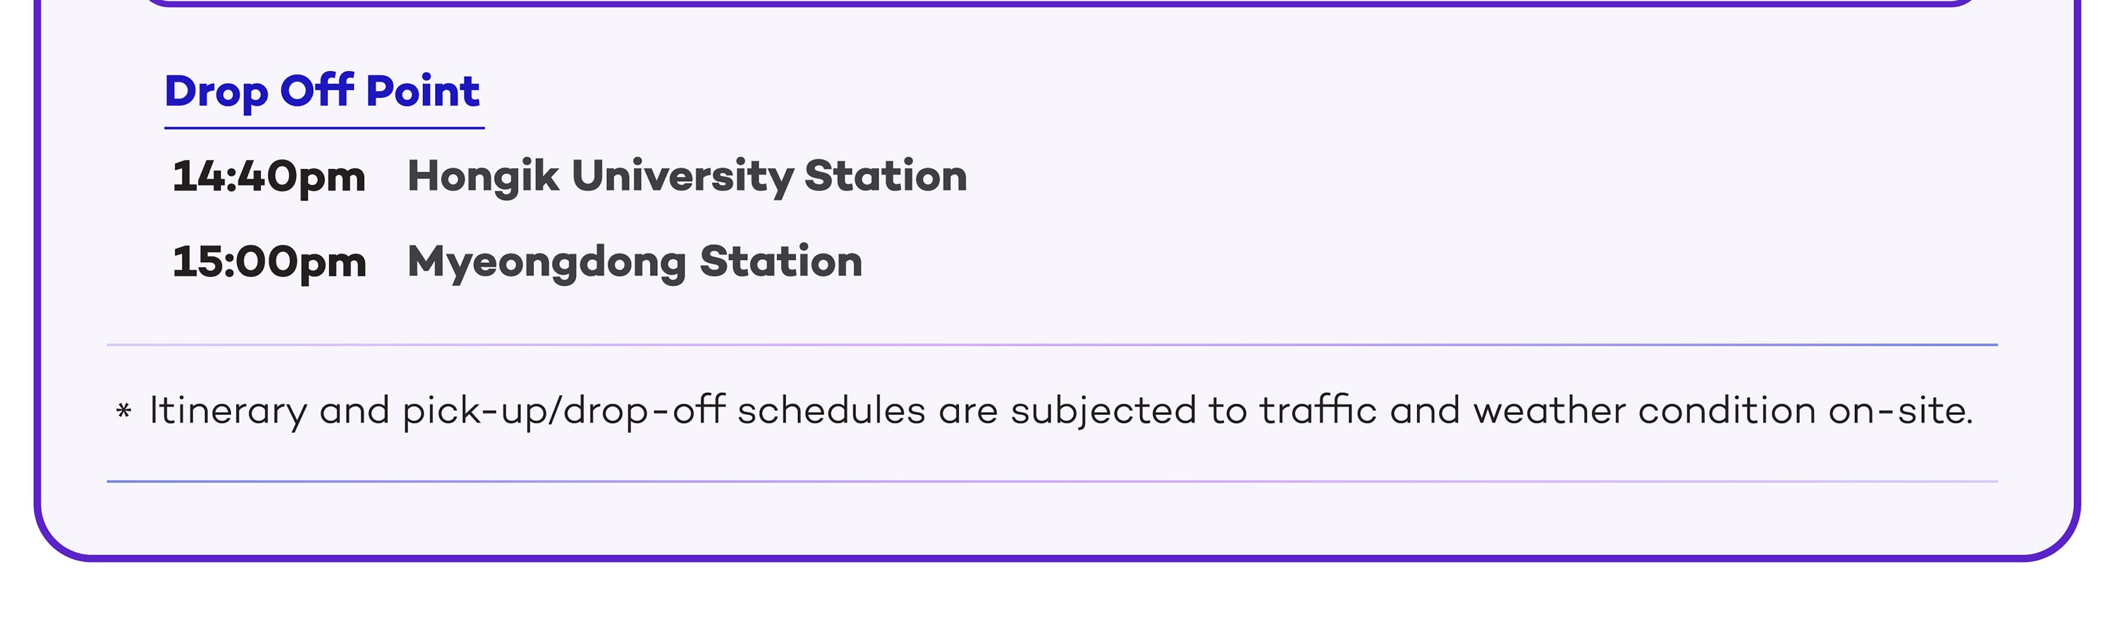Click the word University in Hongik station name

tap(682, 177)
